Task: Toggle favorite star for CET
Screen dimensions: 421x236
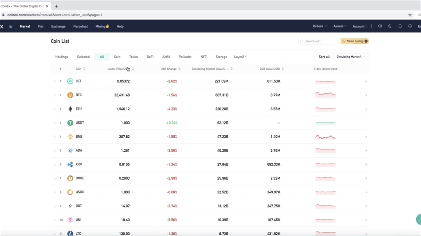Action: 55,81
